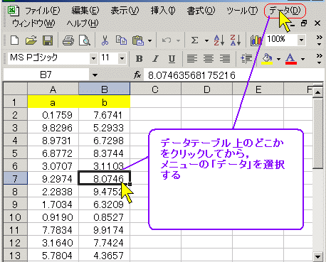This screenshot has width=326, height=262.
Task: Save the workbook with the floppy icon
Action: [48, 40]
